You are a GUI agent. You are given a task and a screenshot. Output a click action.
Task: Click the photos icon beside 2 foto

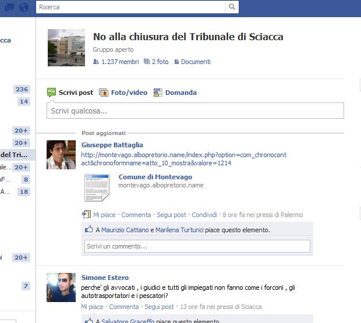tap(147, 62)
